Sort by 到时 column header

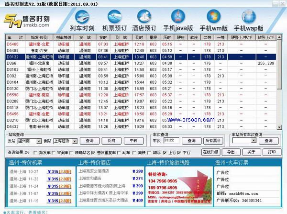tap(139, 37)
